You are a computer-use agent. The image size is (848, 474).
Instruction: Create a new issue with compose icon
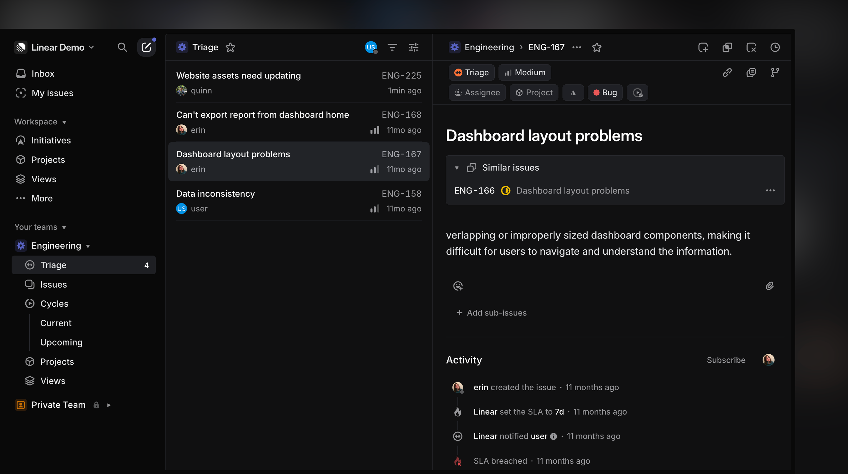tap(146, 47)
